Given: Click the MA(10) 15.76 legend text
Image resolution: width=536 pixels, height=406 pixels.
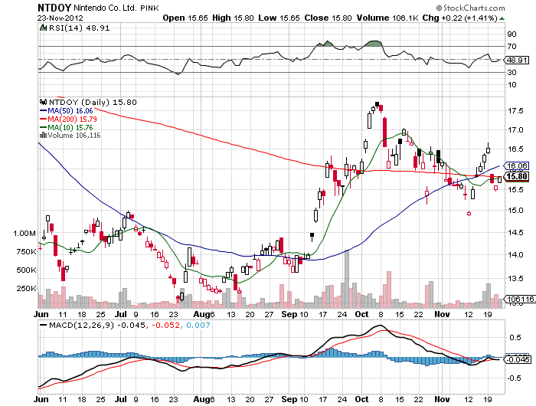Looking at the screenshot, I should (x=70, y=128).
